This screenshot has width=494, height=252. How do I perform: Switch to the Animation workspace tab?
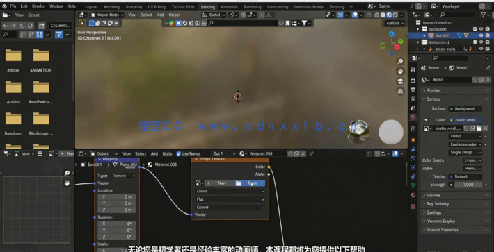(x=229, y=7)
